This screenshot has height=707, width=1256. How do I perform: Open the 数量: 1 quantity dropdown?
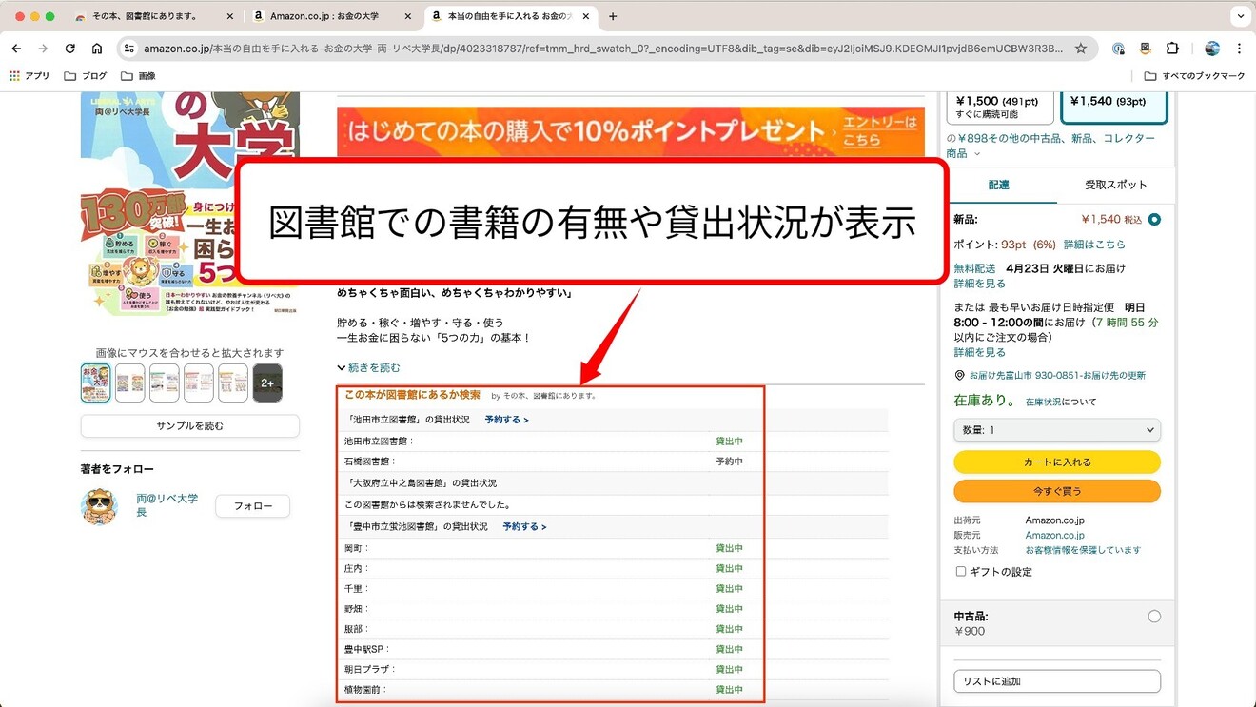tap(1057, 430)
